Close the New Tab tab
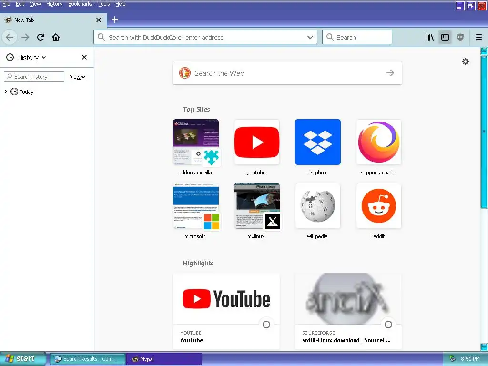The width and height of the screenshot is (488, 366). tap(99, 20)
